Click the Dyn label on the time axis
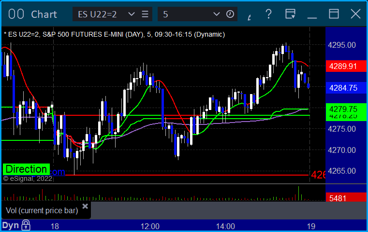This screenshot has width=368, height=232. (11, 225)
